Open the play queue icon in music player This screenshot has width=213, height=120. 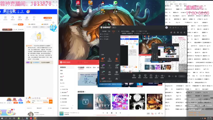point(162,114)
